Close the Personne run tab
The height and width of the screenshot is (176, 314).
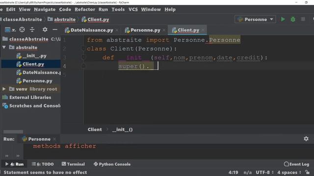tap(54, 139)
